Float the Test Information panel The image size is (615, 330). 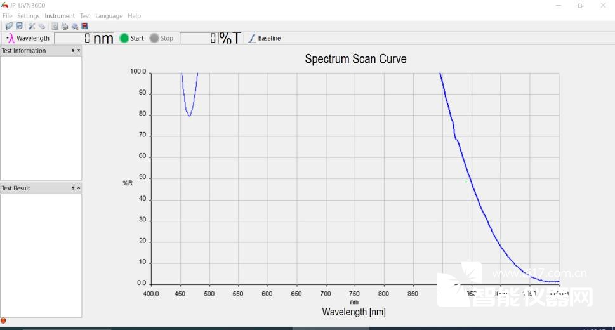pyautogui.click(x=73, y=51)
